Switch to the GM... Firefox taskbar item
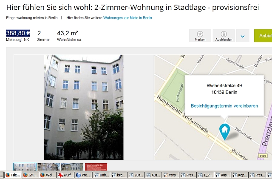Screen dimensions: 272x179 tap(30, 175)
